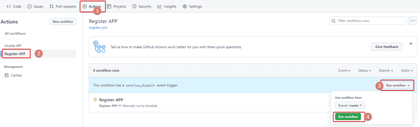Open the Issues tab

point(35,6)
